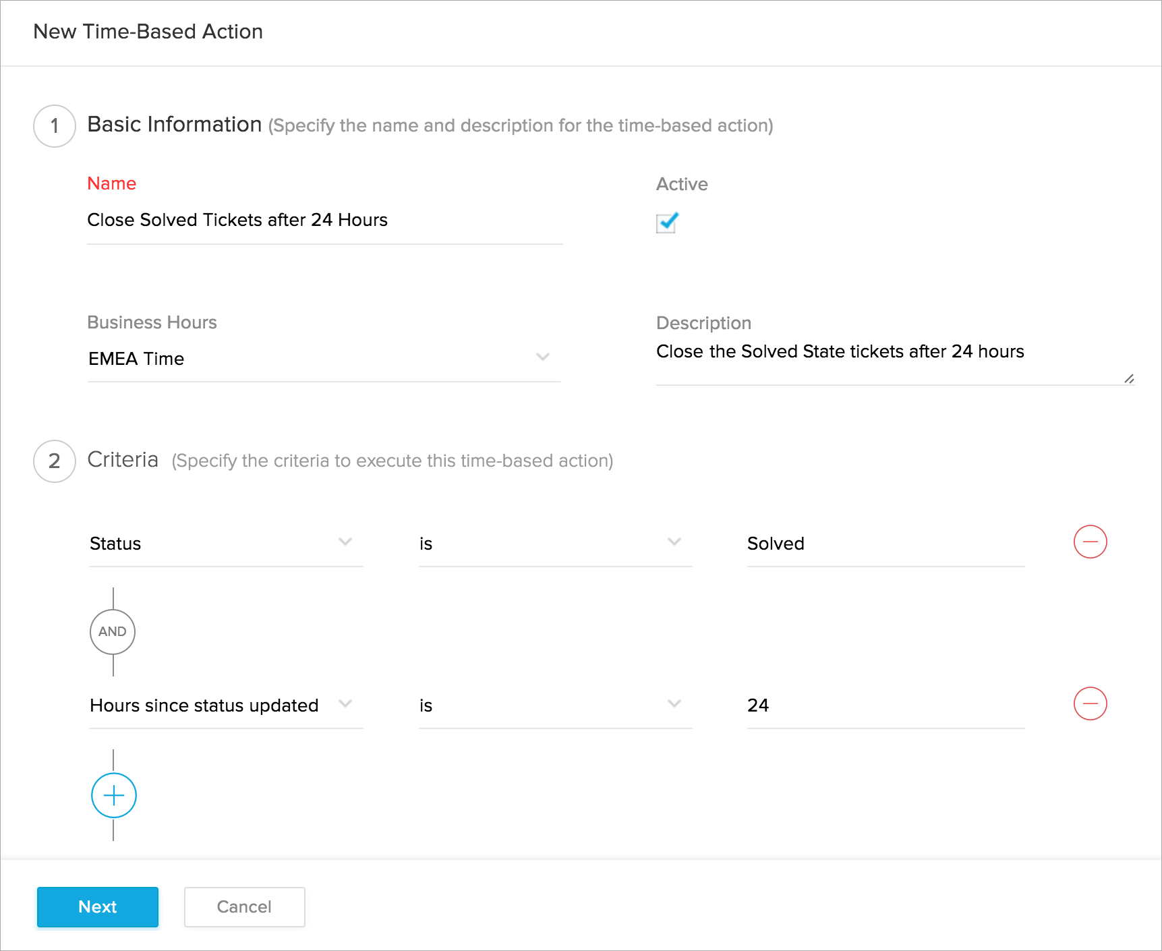Edit the 24 hours value field
1162x951 pixels.
[x=885, y=705]
